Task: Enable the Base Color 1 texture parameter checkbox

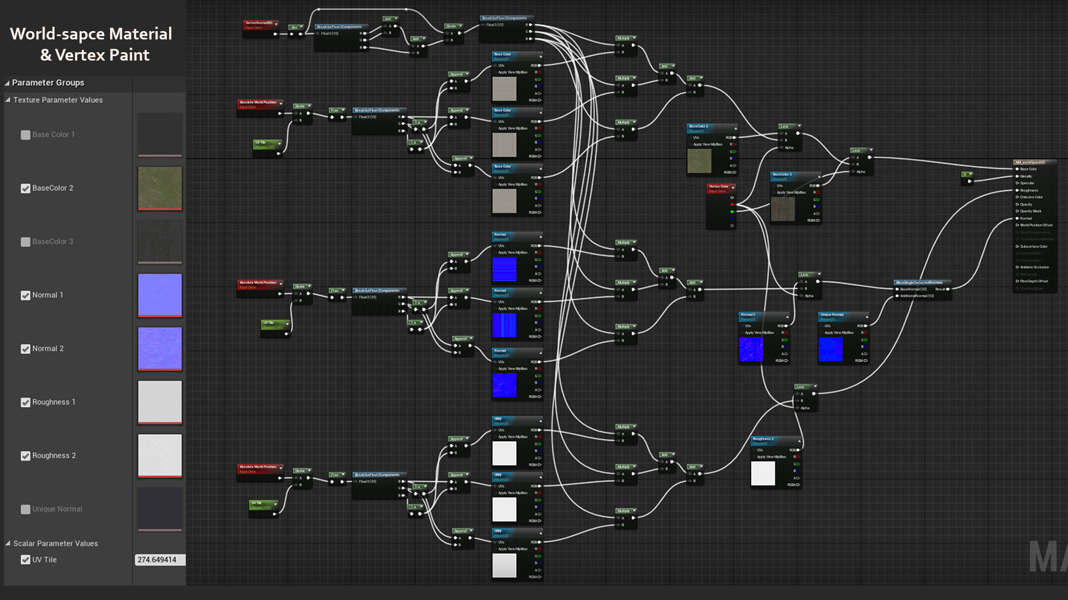Action: coord(26,135)
